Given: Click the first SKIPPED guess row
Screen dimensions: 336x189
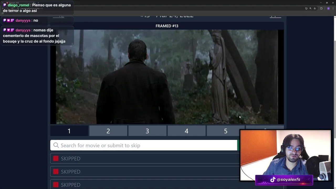Looking at the screenshot, I should (x=145, y=158).
